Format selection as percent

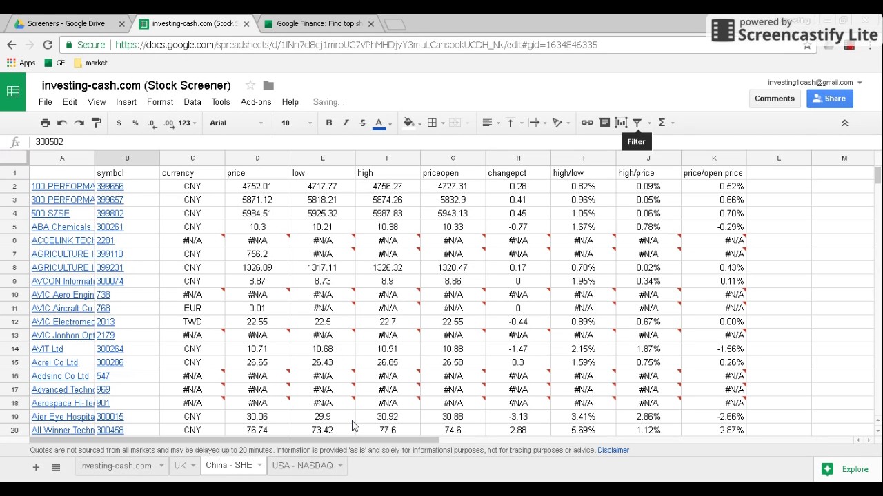pos(135,123)
